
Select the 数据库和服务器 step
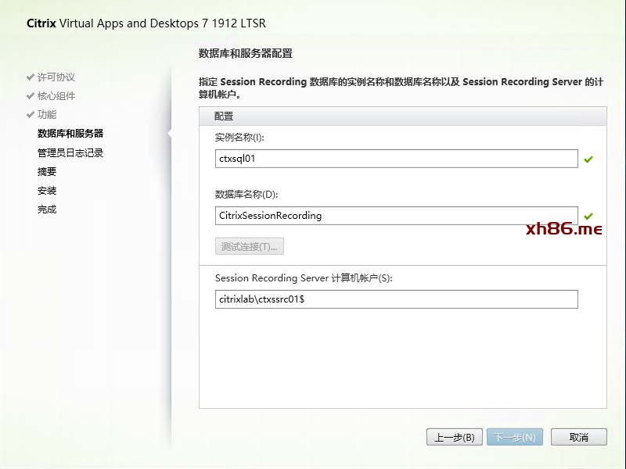[70, 134]
